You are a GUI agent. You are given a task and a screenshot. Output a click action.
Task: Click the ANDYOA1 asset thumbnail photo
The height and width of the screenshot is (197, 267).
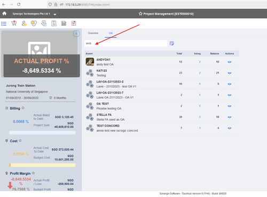[x=90, y=62]
